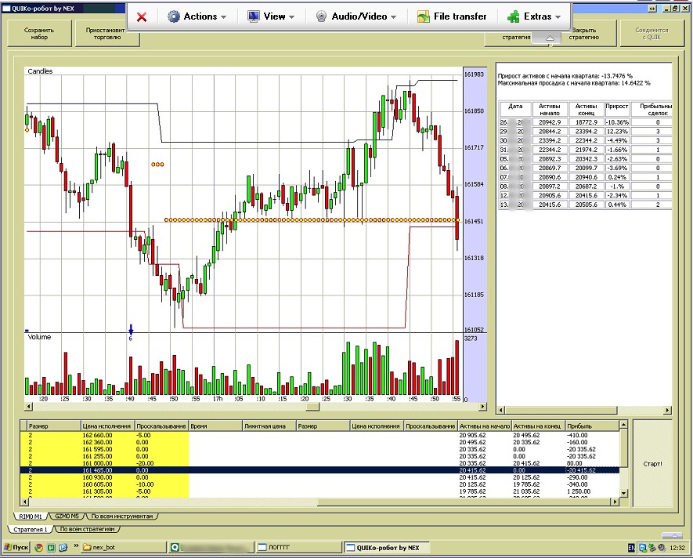This screenshot has height=558, width=693.
Task: Switch to the GZM0 M5 tab
Action: pyautogui.click(x=67, y=516)
